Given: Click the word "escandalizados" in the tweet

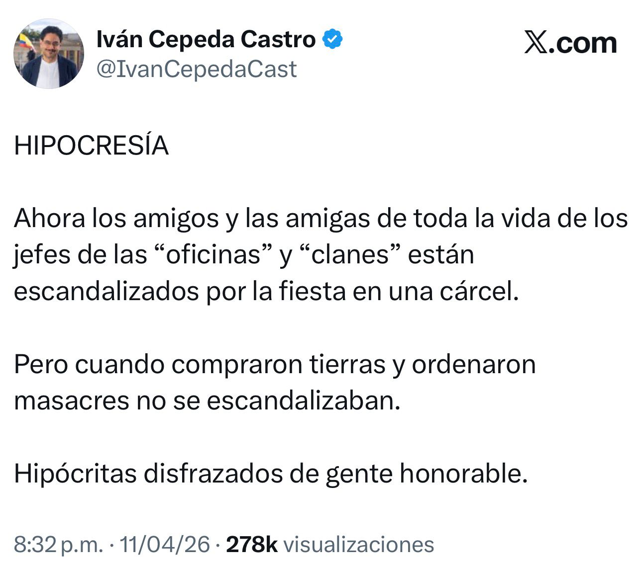Looking at the screenshot, I should (x=106, y=292).
